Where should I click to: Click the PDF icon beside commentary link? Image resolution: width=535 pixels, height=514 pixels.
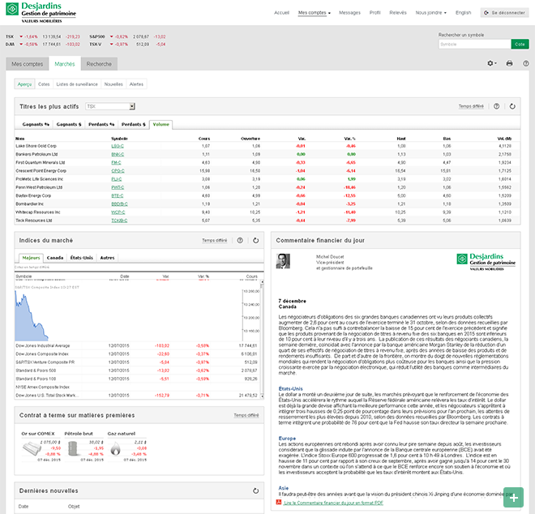pos(279,502)
